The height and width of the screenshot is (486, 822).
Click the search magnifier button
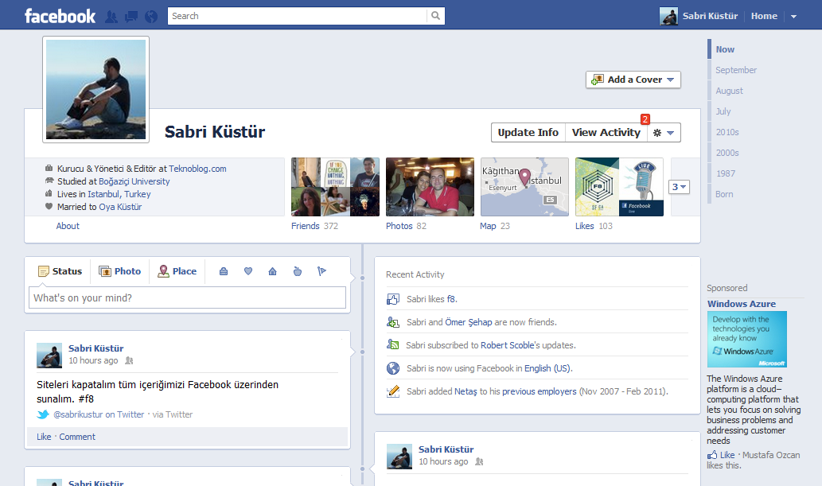coord(435,16)
